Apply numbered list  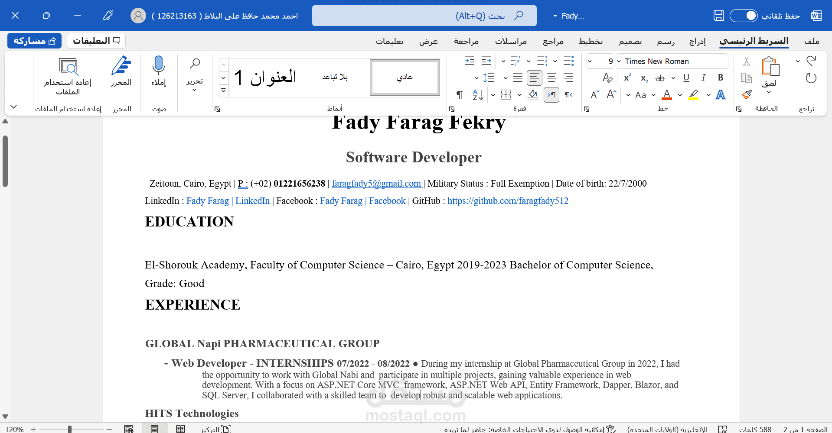(x=542, y=61)
